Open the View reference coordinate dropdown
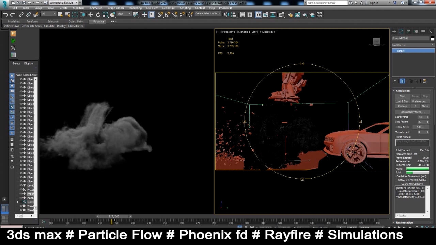The width and height of the screenshot is (436, 245). (x=124, y=14)
